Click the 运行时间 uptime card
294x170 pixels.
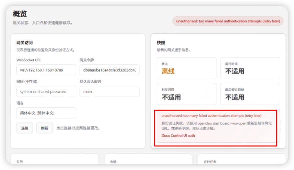[x=250, y=68]
